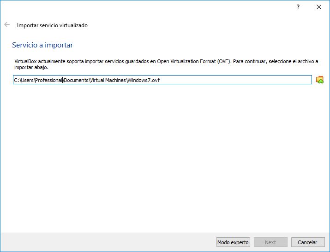Open help with the question mark

298,7
